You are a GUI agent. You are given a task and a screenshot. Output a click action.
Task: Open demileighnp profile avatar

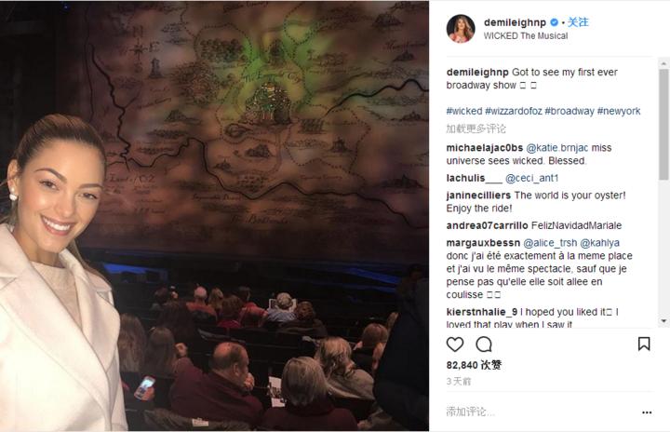461,29
